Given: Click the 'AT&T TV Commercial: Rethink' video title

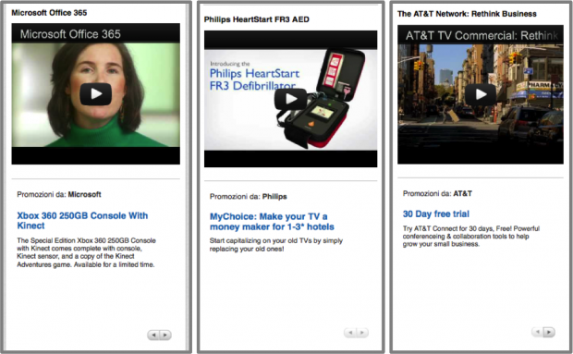Looking at the screenshot, I should 482,35.
